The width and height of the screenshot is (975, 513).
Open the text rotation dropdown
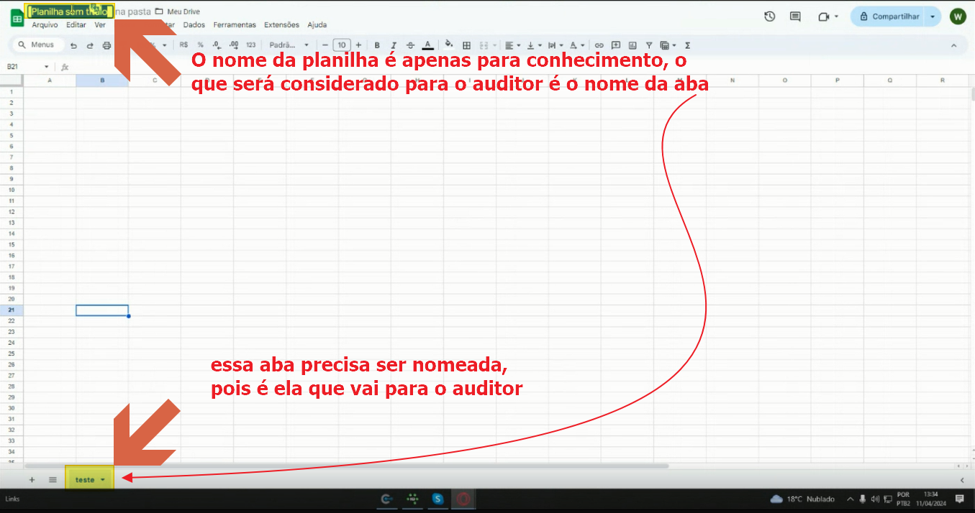pyautogui.click(x=577, y=45)
